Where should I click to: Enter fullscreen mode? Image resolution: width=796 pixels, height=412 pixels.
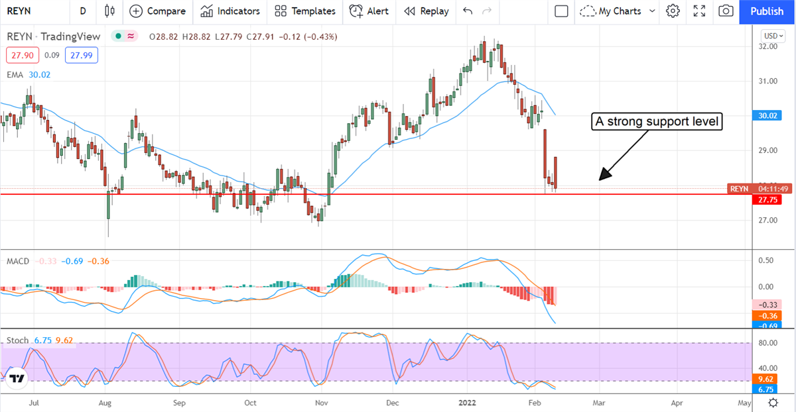tap(699, 11)
